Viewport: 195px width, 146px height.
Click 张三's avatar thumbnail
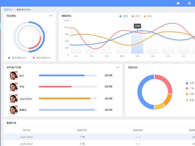point(13,75)
